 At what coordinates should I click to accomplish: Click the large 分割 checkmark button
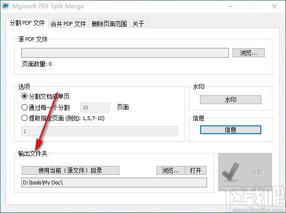[245, 172]
